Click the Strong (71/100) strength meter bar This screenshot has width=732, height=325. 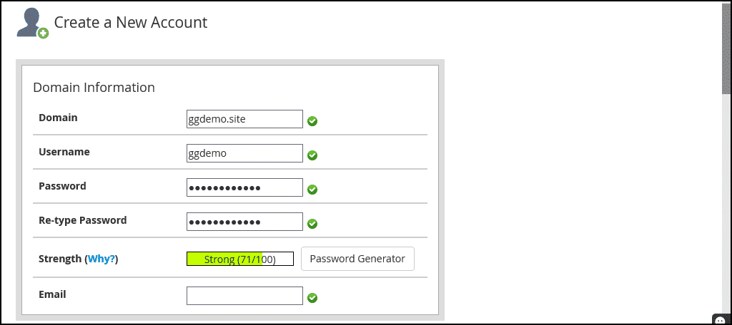pyautogui.click(x=240, y=259)
